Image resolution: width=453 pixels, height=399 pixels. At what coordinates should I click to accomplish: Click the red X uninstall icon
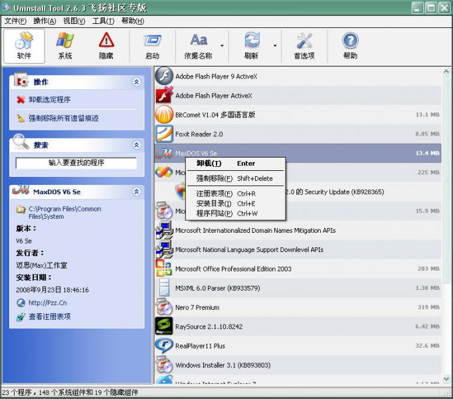coord(21,100)
